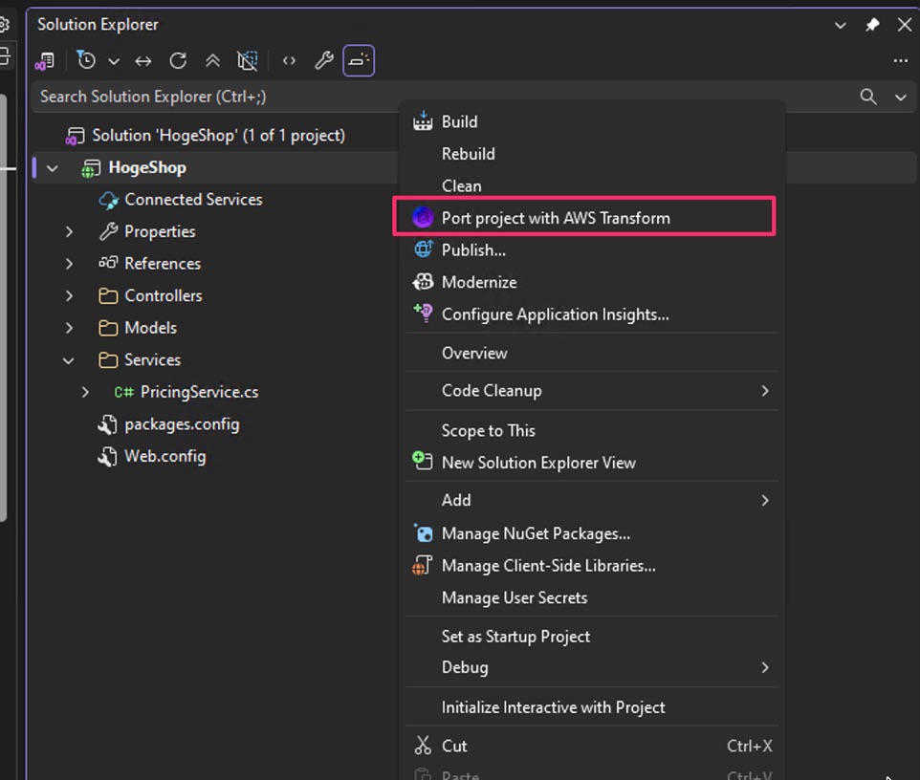Select Connected Services node
920x780 pixels.
[193, 200]
